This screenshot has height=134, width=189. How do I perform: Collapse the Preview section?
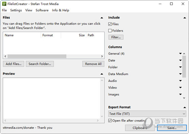click(x=102, y=74)
